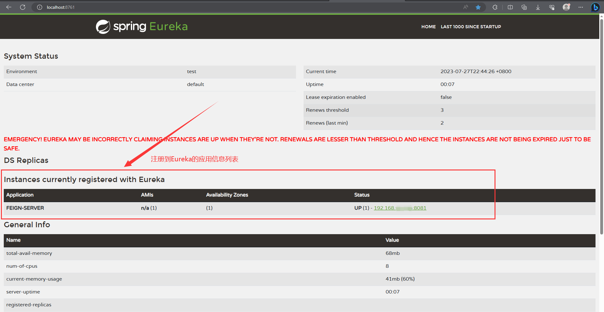Click the Availability Zones column header

click(x=227, y=195)
